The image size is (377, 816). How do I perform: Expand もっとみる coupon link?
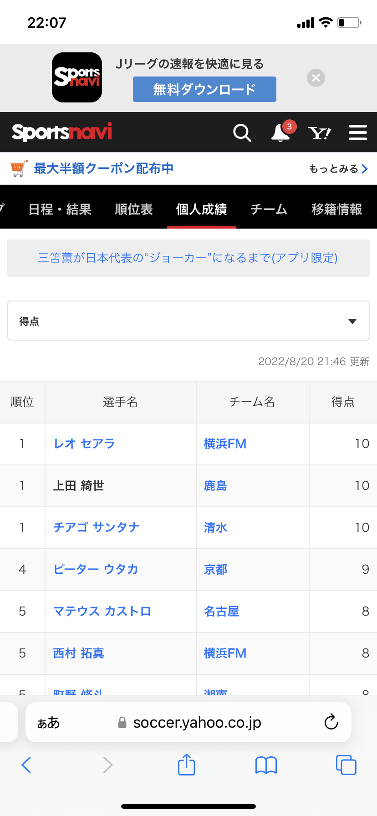pos(338,169)
